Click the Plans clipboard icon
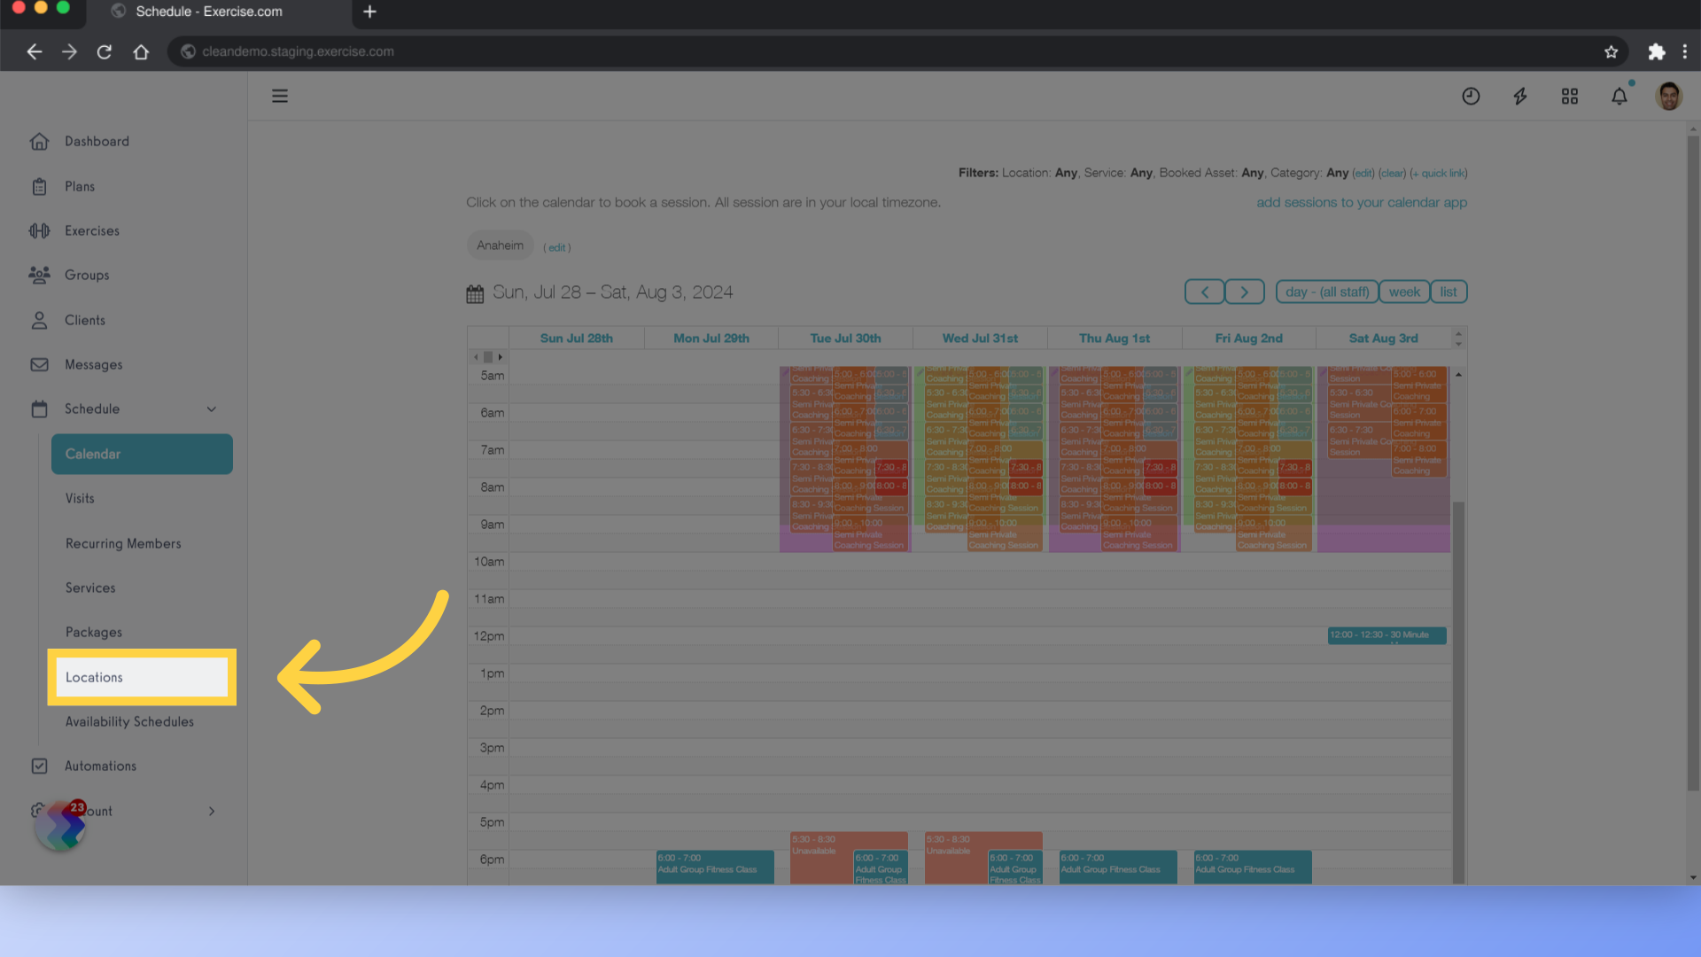The width and height of the screenshot is (1701, 957). [39, 187]
